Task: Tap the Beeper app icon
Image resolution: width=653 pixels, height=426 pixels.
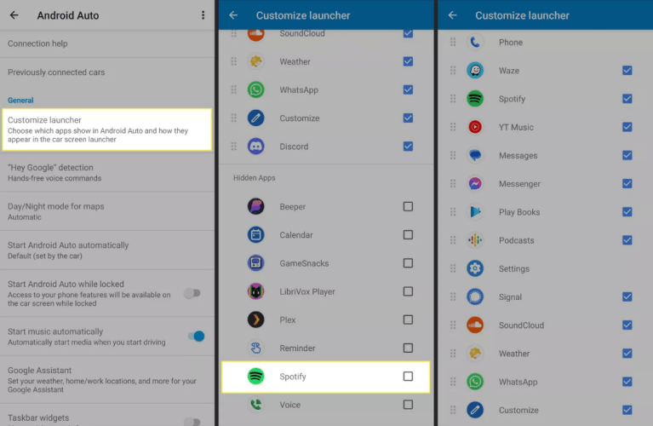Action: 255,206
